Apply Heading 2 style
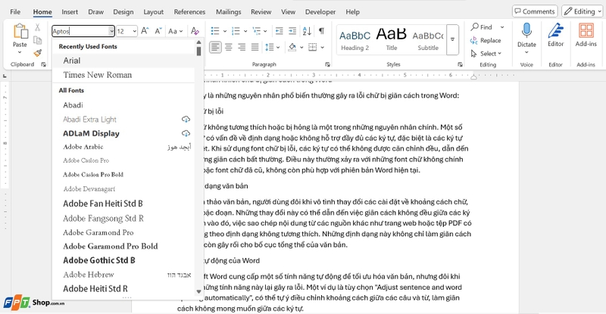The width and height of the screenshot is (606, 314). point(355,40)
